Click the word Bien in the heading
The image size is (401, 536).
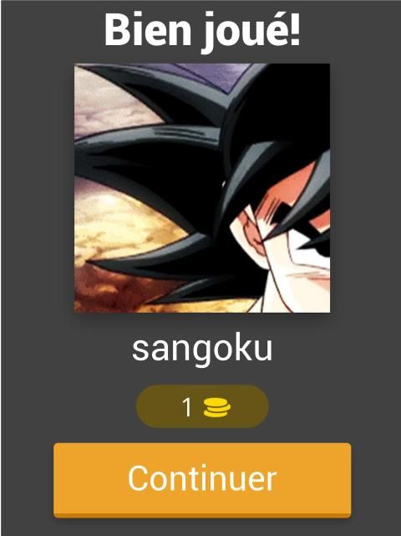[x=148, y=29]
